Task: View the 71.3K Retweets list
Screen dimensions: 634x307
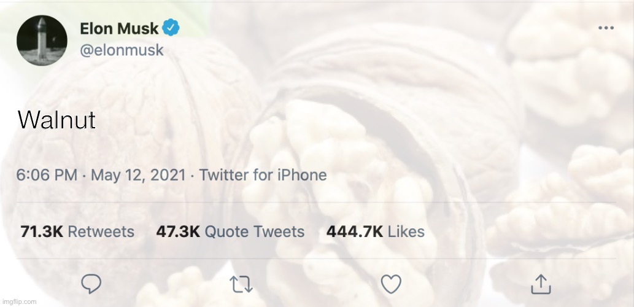Action: point(77,231)
